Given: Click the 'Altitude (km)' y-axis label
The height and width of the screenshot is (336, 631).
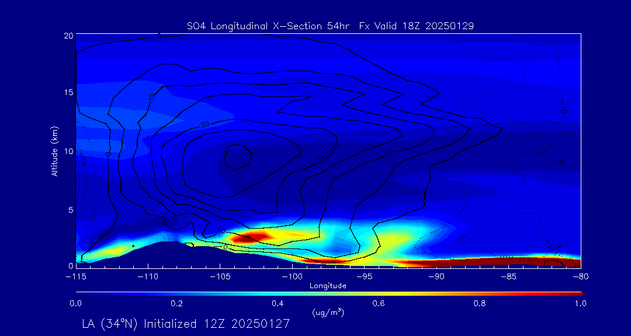Looking at the screenshot, I should coord(54,150).
